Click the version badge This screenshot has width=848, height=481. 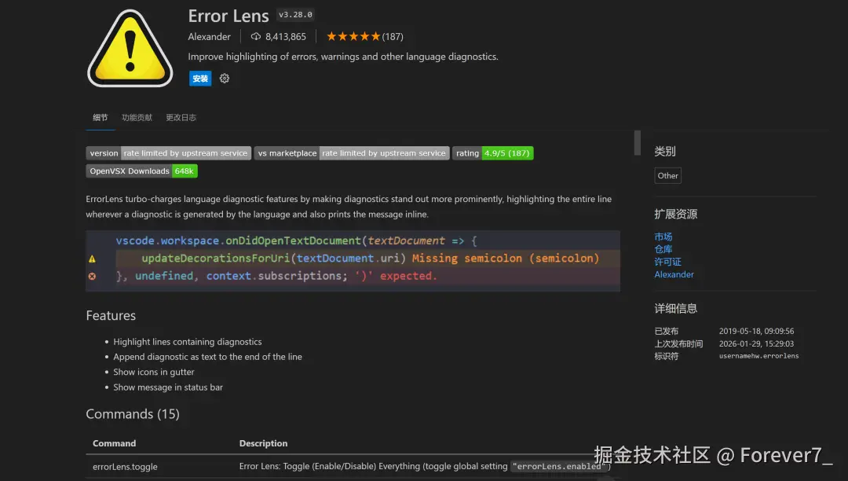coord(168,153)
